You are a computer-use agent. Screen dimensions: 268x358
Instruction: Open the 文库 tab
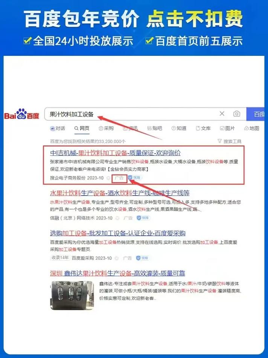(203, 128)
